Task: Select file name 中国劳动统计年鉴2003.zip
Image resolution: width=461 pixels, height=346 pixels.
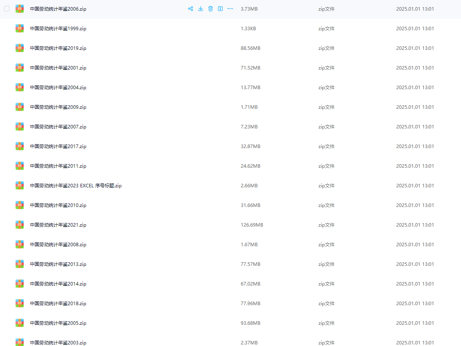Action: click(58, 343)
